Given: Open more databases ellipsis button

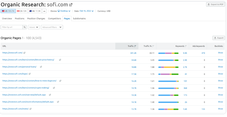Looking at the screenshot, I should click(44, 11).
